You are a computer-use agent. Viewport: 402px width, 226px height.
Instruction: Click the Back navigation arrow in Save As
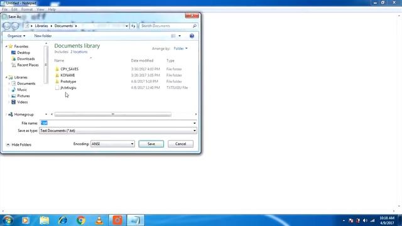[x=7, y=26]
